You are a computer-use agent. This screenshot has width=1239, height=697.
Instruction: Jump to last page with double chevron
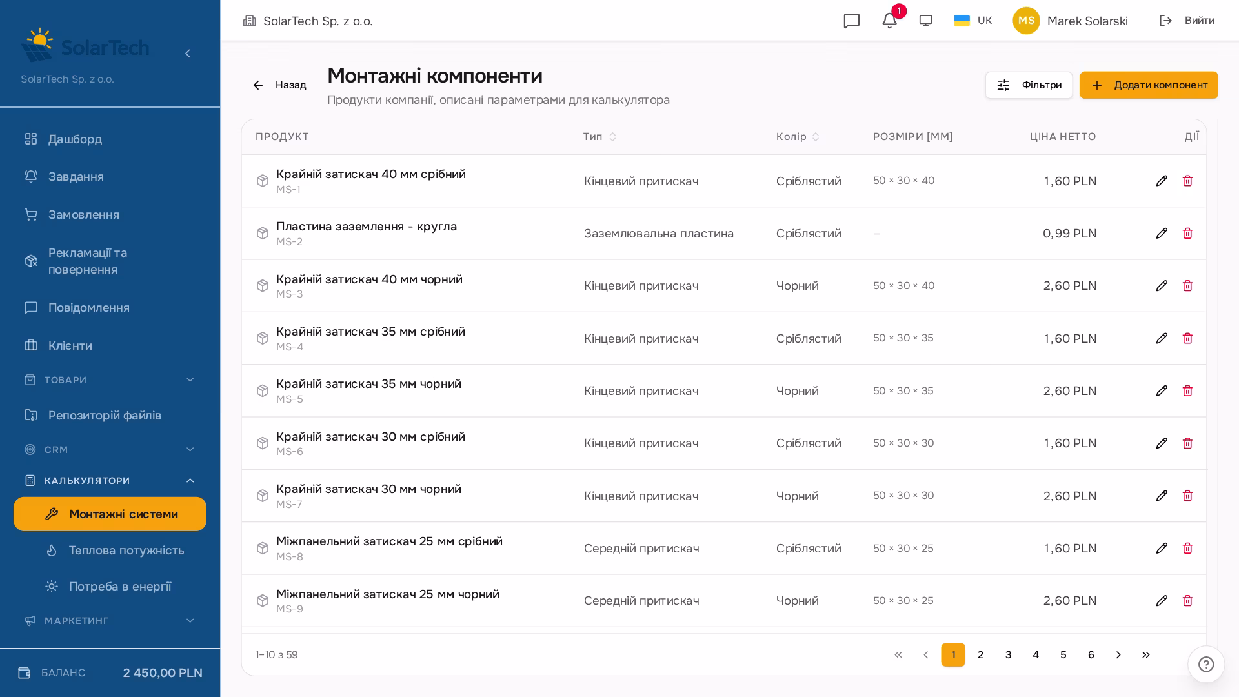1146,655
